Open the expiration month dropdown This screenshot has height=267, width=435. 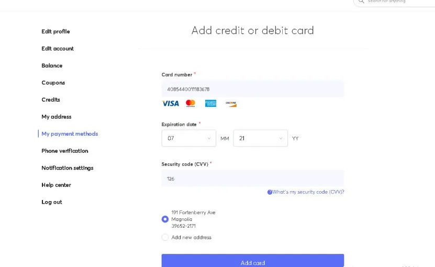click(188, 138)
